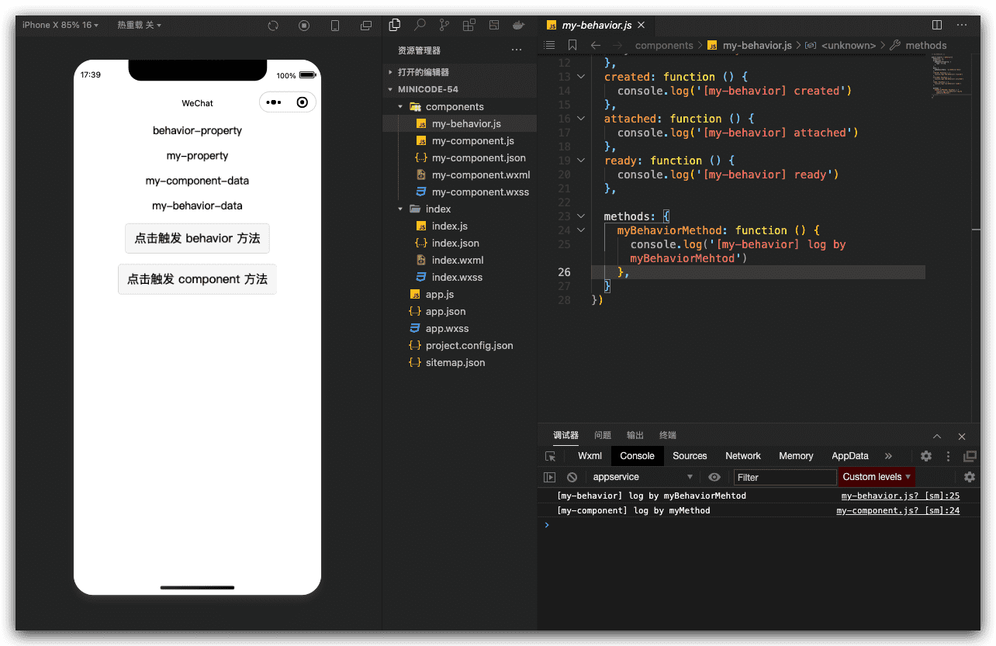Image resolution: width=996 pixels, height=646 pixels.
Task: Toggle the live expression eye icon
Action: pyautogui.click(x=714, y=477)
